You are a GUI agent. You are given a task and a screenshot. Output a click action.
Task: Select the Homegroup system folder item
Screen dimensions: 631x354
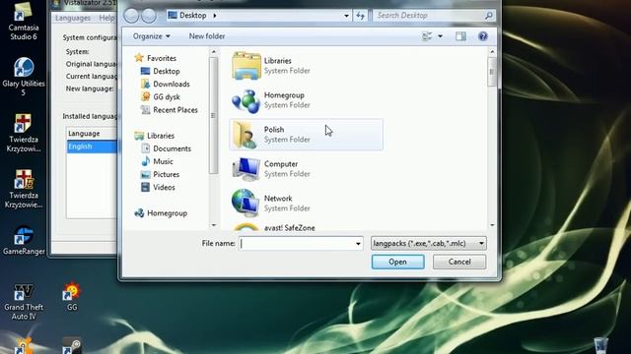pos(306,100)
